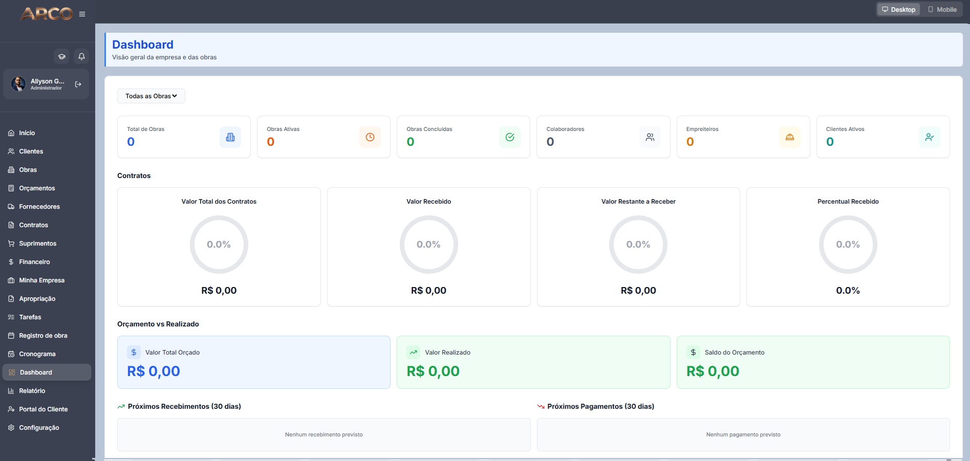Switch to Mobile view toggle

[942, 9]
